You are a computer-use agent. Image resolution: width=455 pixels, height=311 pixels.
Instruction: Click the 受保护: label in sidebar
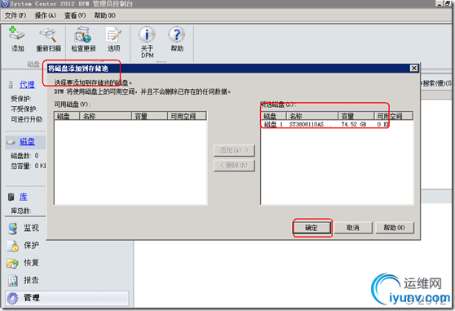21,99
